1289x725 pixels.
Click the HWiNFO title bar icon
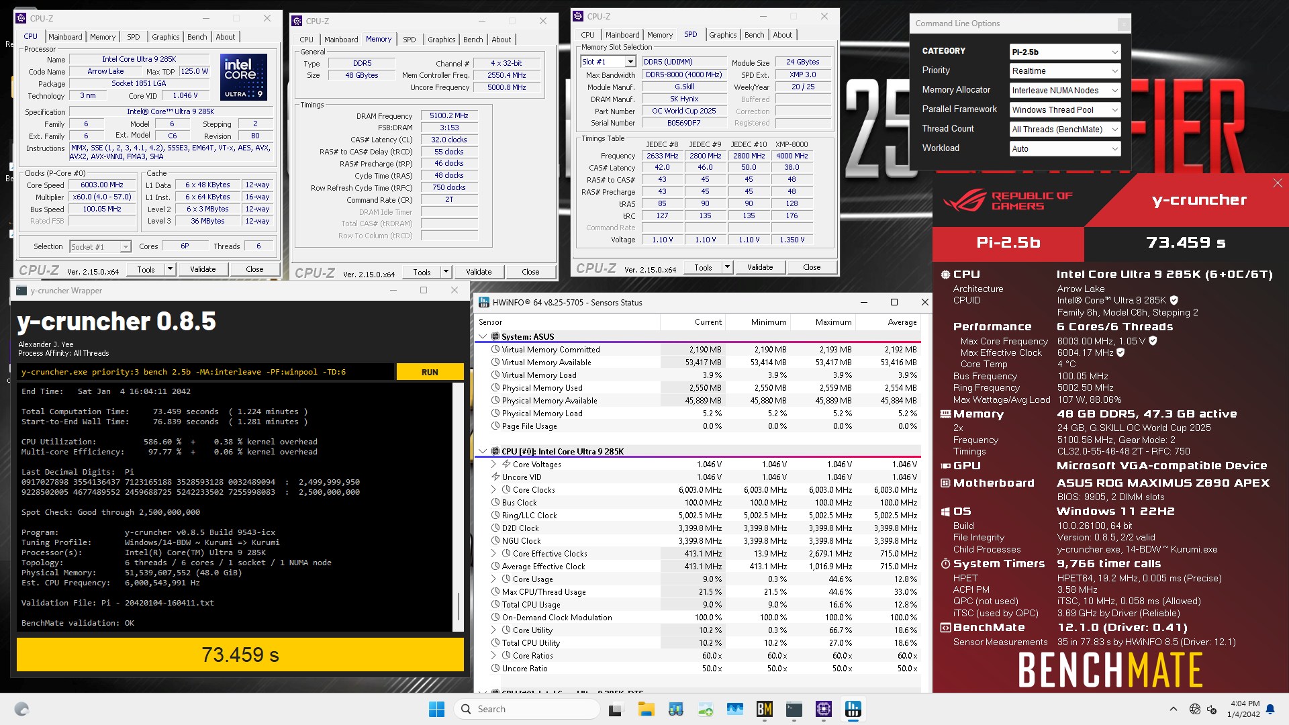[x=483, y=303]
